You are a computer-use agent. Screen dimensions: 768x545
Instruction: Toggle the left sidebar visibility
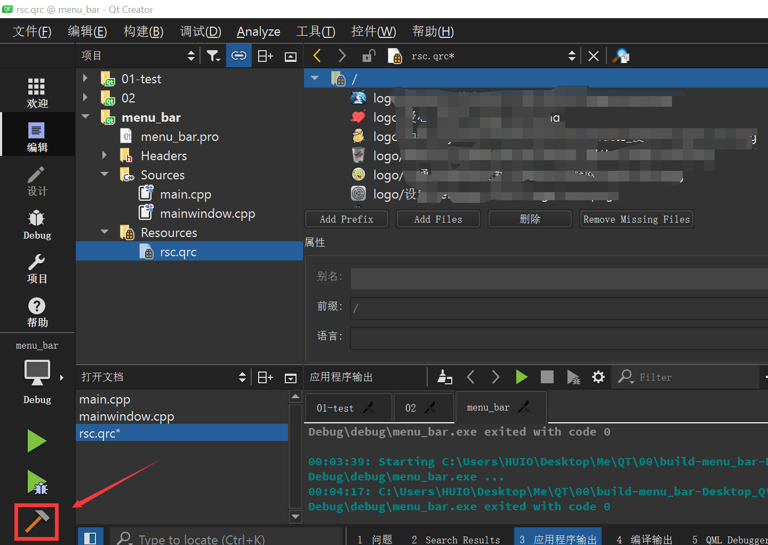click(x=90, y=538)
